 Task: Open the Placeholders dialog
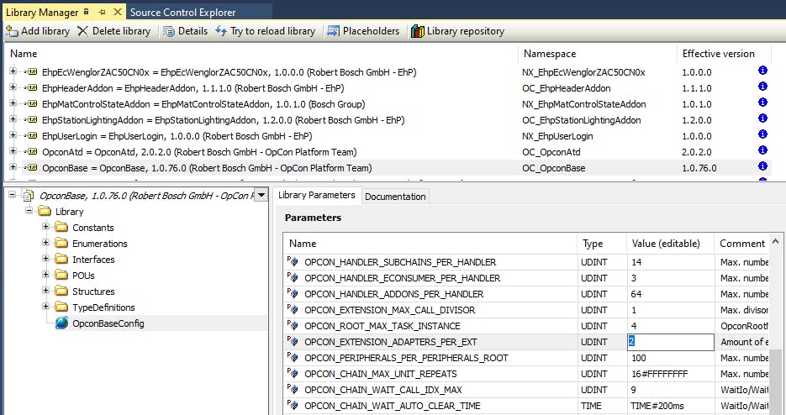click(x=363, y=31)
